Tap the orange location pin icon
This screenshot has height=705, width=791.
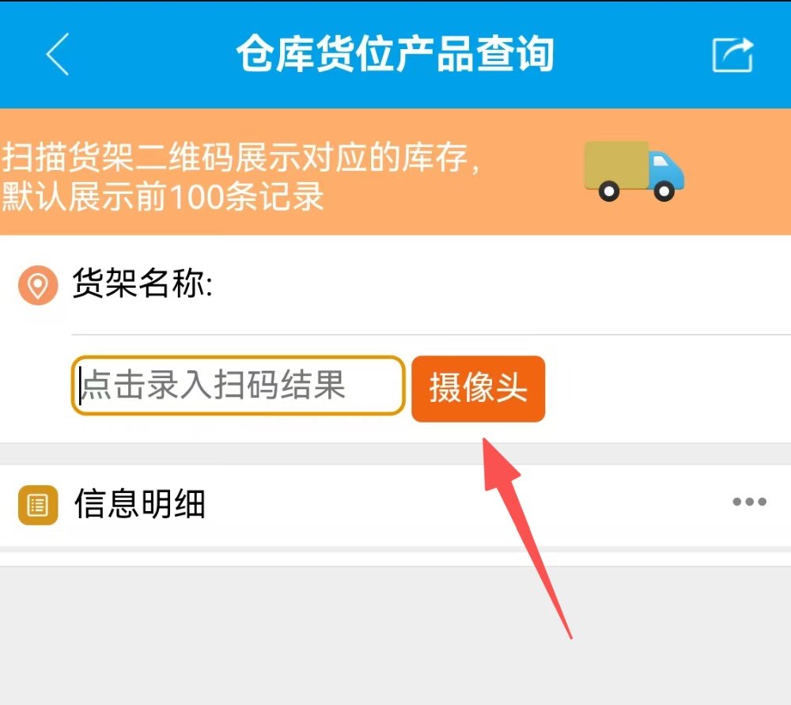pyautogui.click(x=38, y=285)
